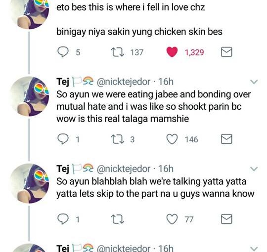The height and width of the screenshot is (252, 267).
Task: Send chicken skin tweet via direct message
Action: point(226,52)
